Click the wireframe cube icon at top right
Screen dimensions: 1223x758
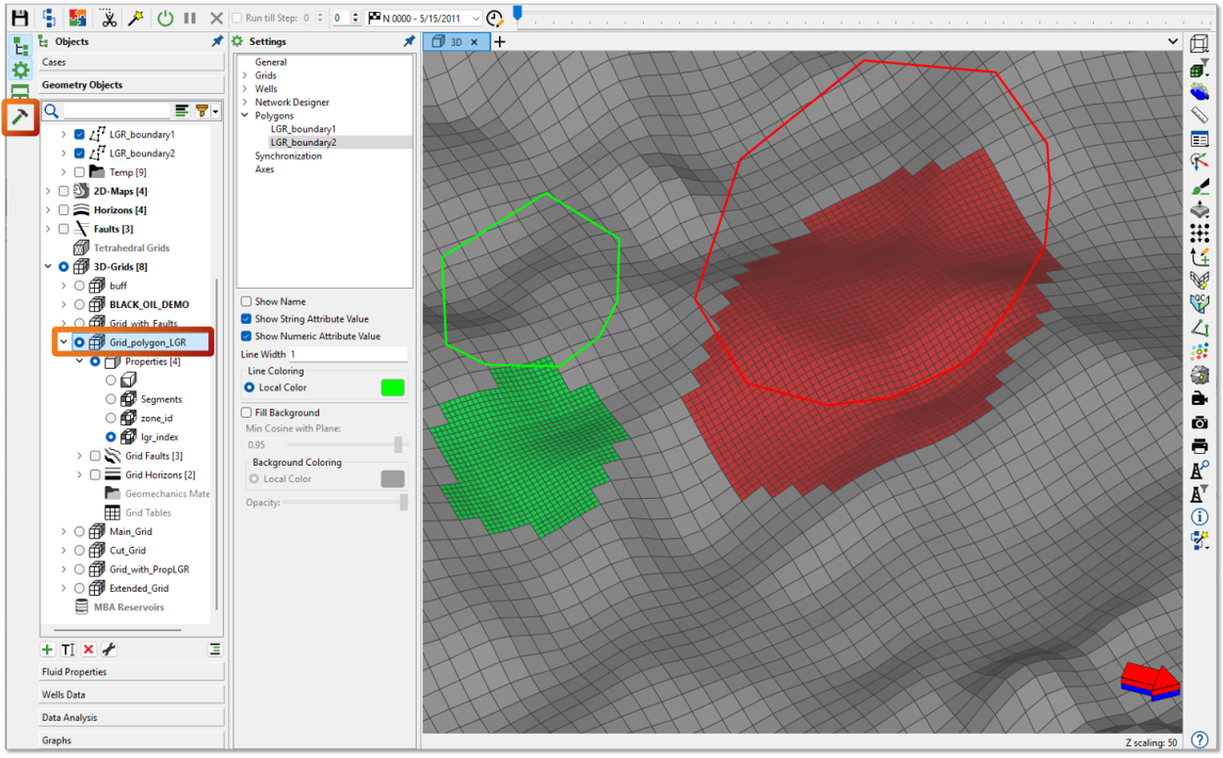1199,43
